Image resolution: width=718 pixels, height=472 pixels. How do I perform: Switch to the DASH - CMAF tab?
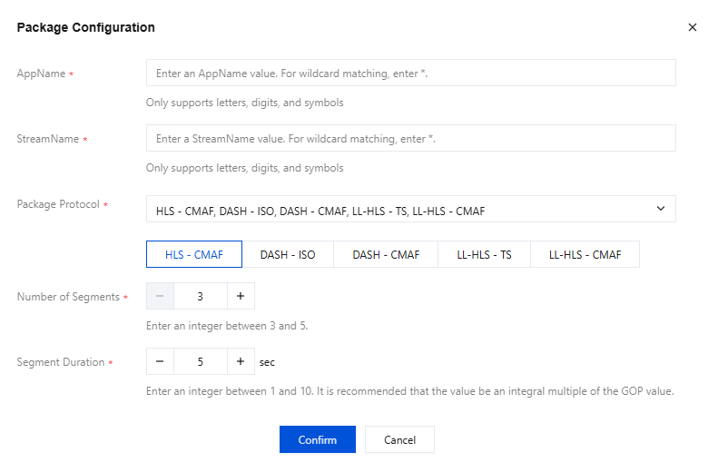(x=386, y=254)
